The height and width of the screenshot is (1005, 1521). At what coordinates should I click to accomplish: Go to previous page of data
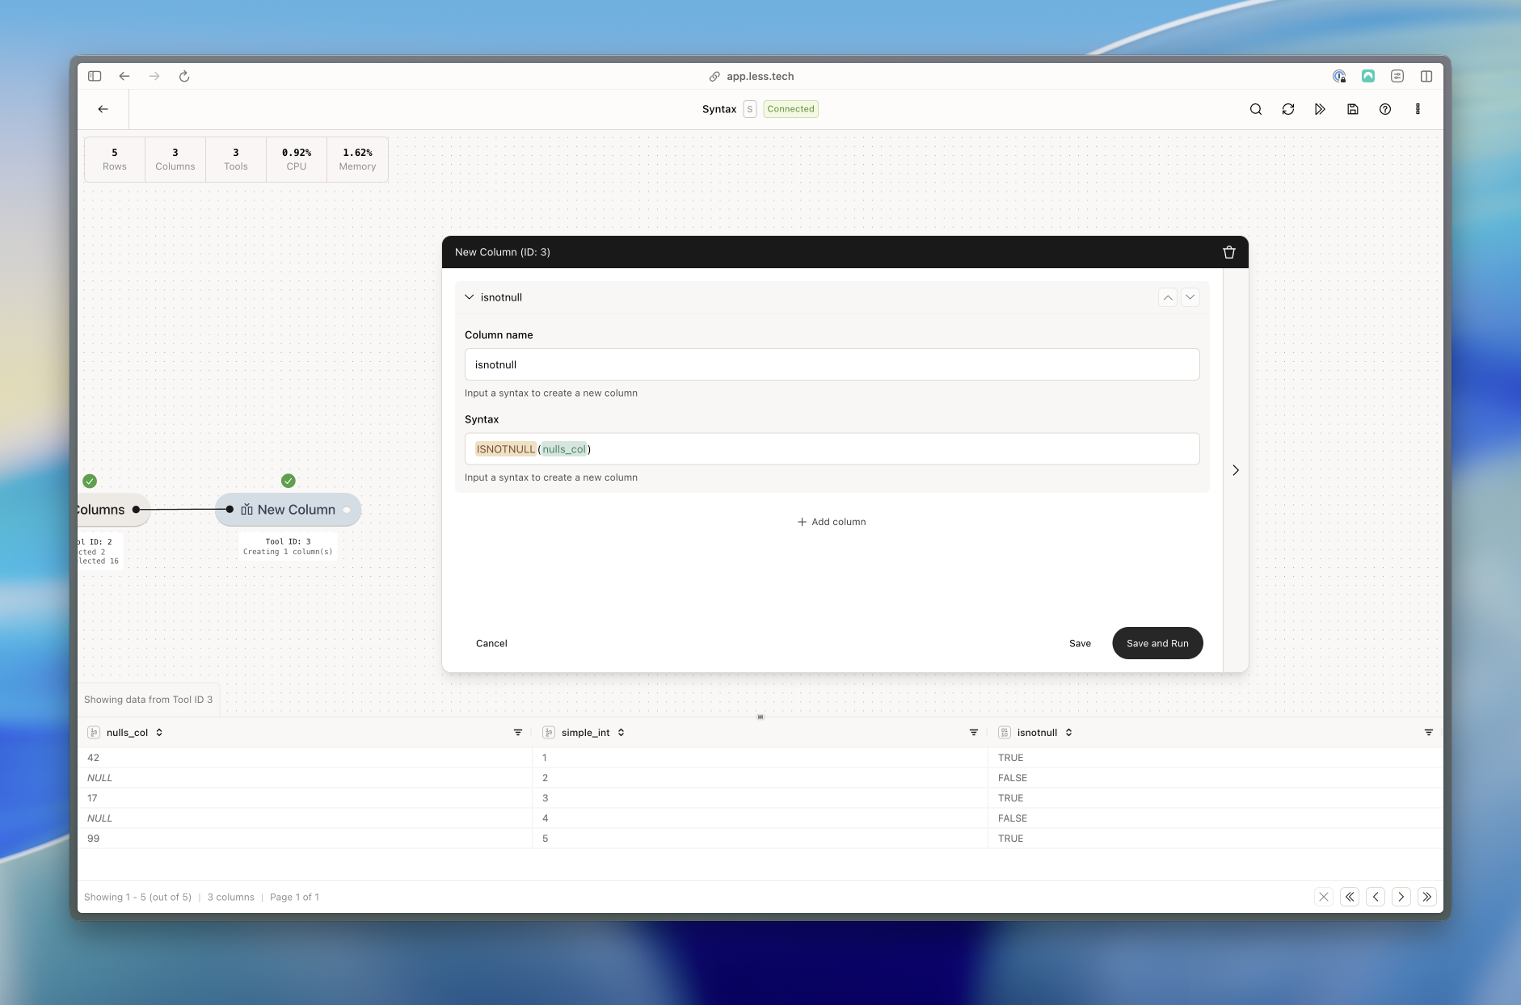pos(1376,897)
